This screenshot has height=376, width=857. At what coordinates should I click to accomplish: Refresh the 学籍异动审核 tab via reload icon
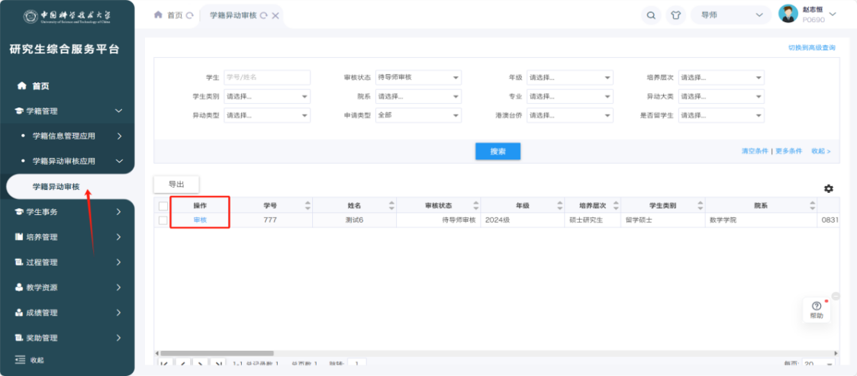pos(264,15)
